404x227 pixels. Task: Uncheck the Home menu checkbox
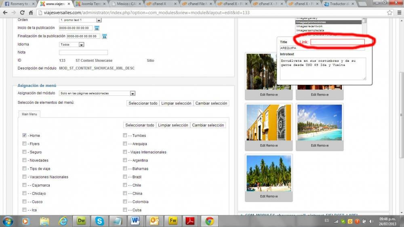pyautogui.click(x=25, y=135)
